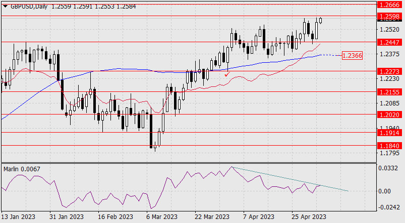Click the 1.2375 price scale value
Screen dimensions: 405x223
pos(390,54)
